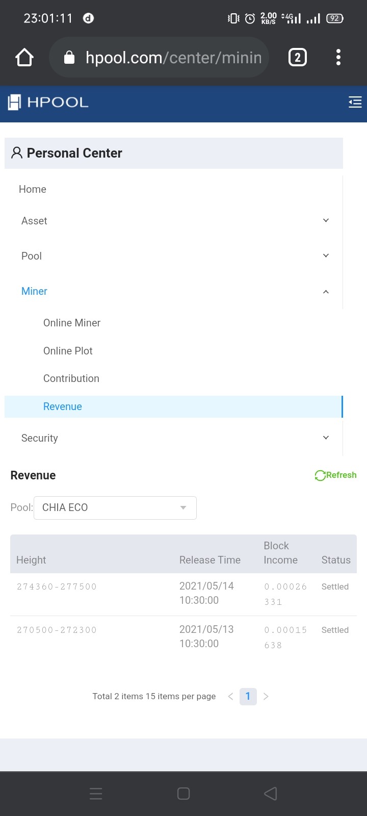The width and height of the screenshot is (367, 816).
Task: Click the next page arrow
Action: (x=266, y=696)
